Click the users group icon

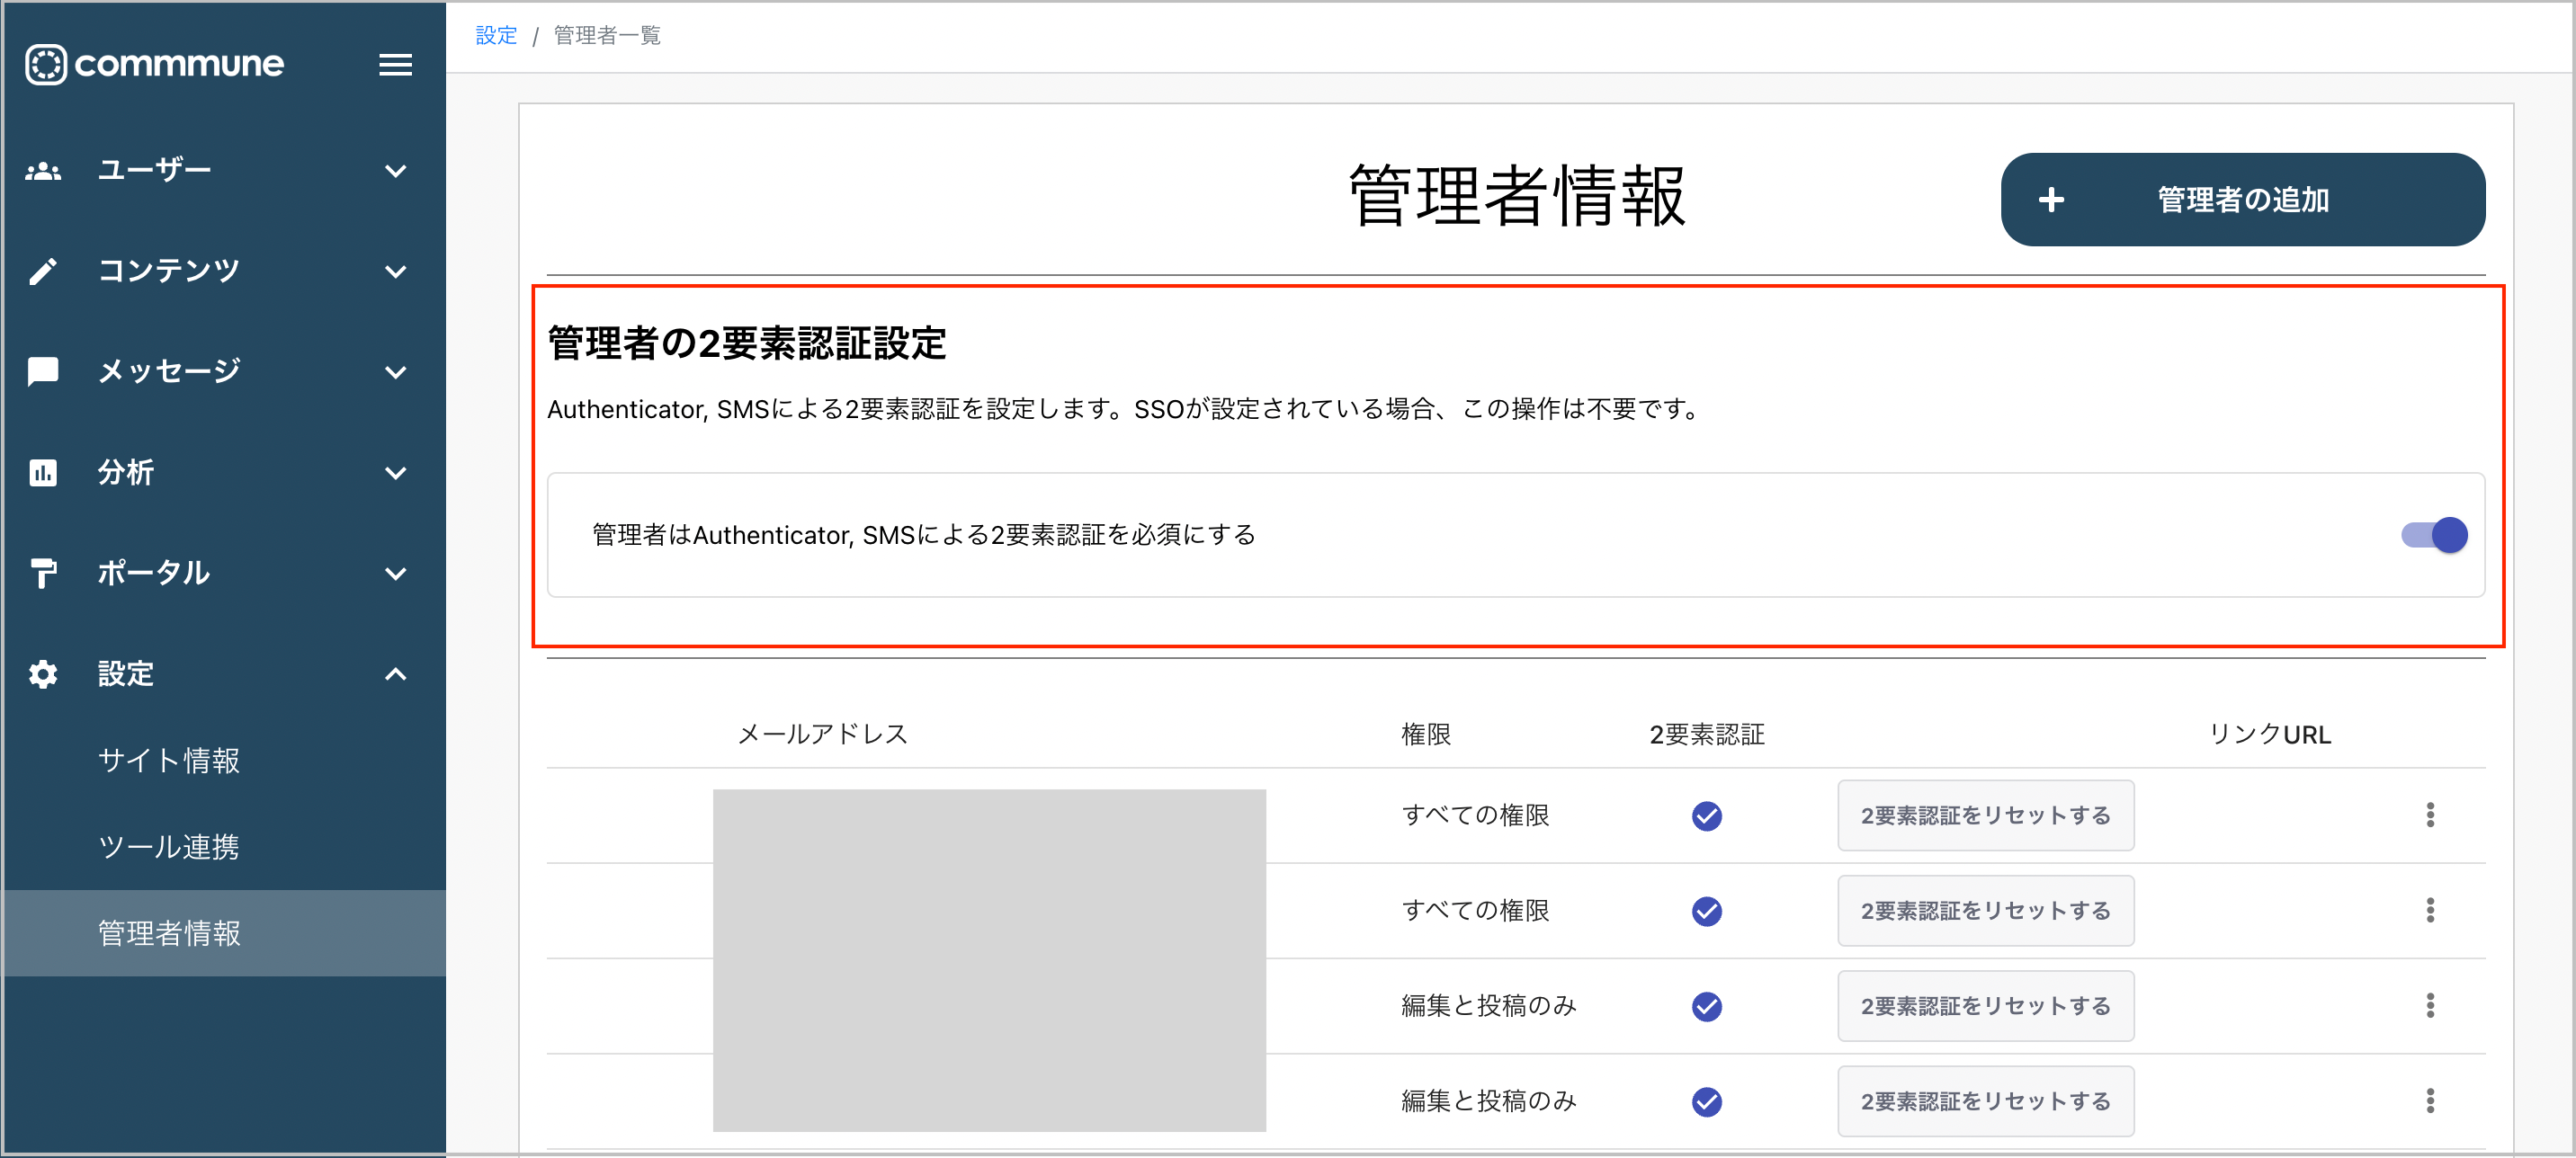click(x=43, y=171)
